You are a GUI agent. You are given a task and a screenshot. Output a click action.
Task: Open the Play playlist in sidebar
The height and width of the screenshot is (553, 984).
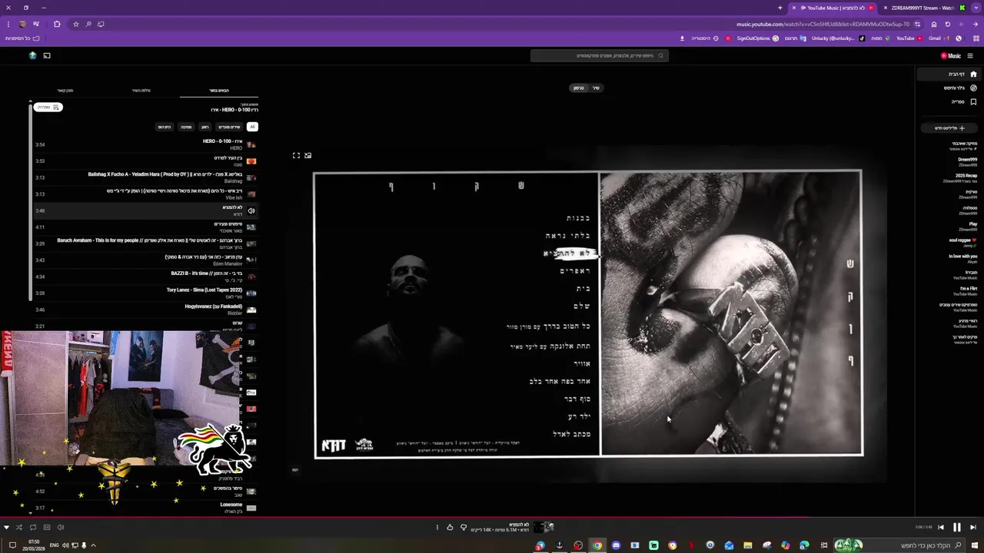[969, 226]
